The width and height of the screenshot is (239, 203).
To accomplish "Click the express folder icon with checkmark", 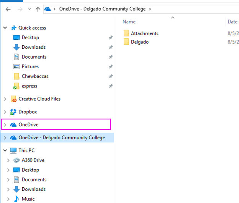I will coord(16,86).
